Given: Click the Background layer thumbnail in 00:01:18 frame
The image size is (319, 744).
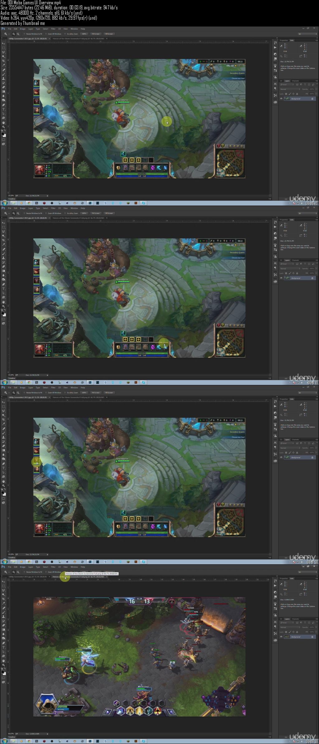Looking at the screenshot, I should coord(287,278).
